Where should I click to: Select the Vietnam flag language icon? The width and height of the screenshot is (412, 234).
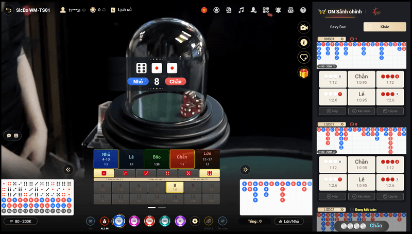click(204, 10)
